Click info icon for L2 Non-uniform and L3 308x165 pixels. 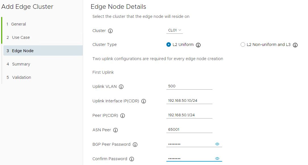pos(295,45)
